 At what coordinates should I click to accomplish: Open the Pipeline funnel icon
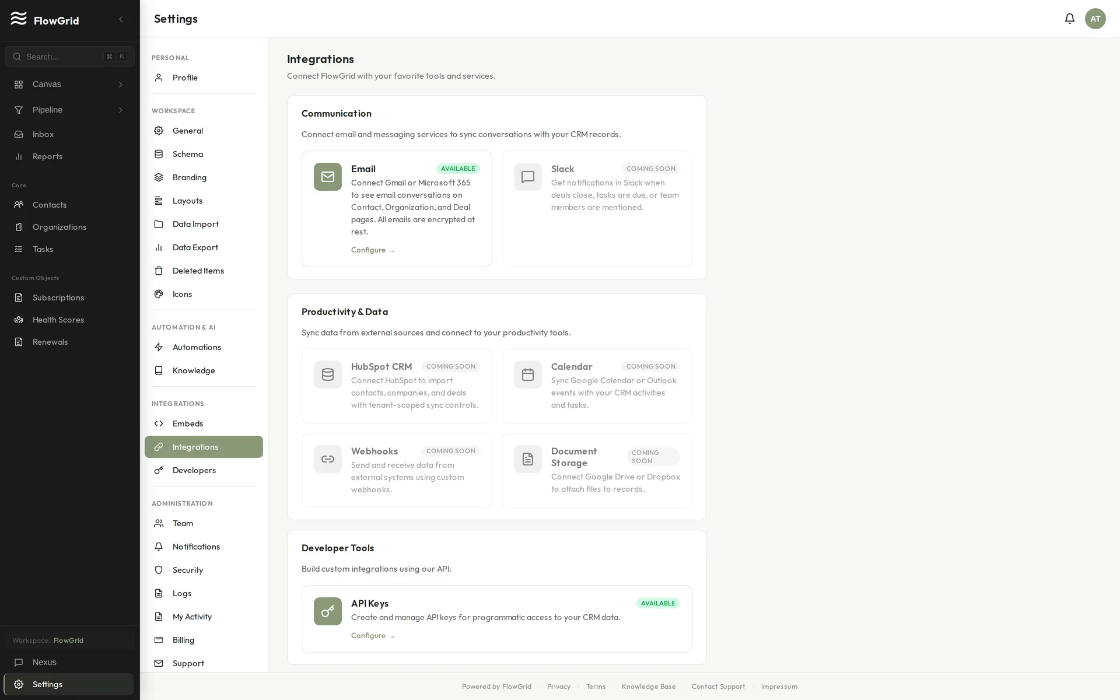point(19,110)
